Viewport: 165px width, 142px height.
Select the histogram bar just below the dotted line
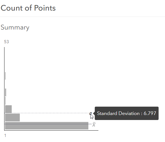pos(12,117)
